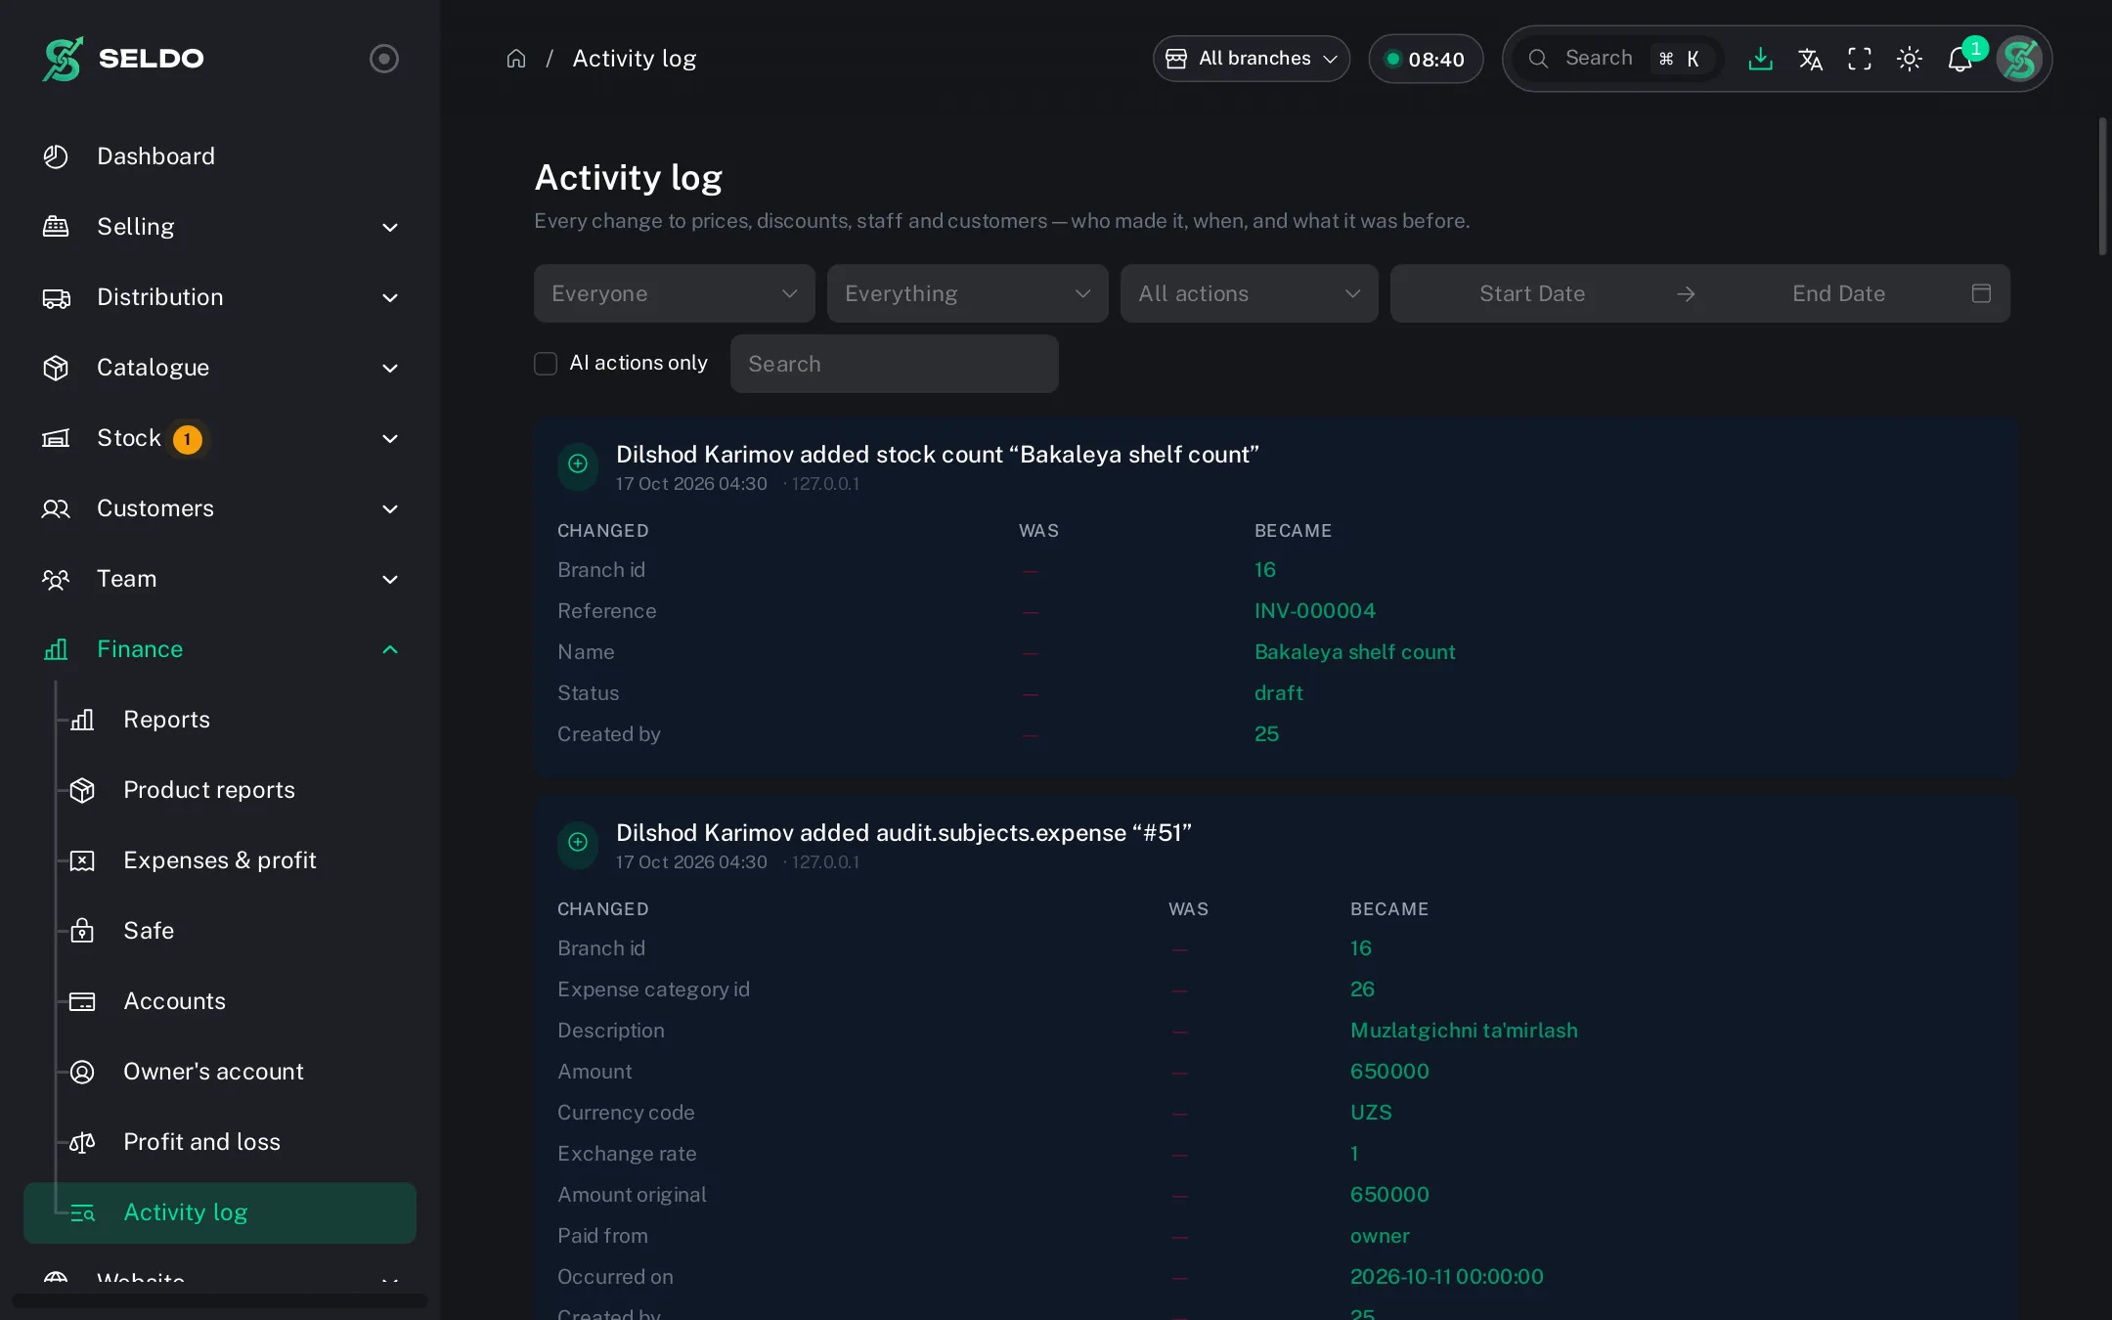Click the activity log Search field
This screenshot has width=2112, height=1320.
point(895,364)
